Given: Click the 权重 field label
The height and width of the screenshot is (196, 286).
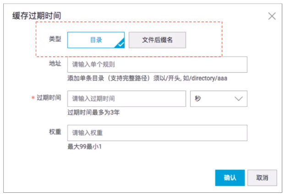Looking at the screenshot, I should [x=55, y=132].
